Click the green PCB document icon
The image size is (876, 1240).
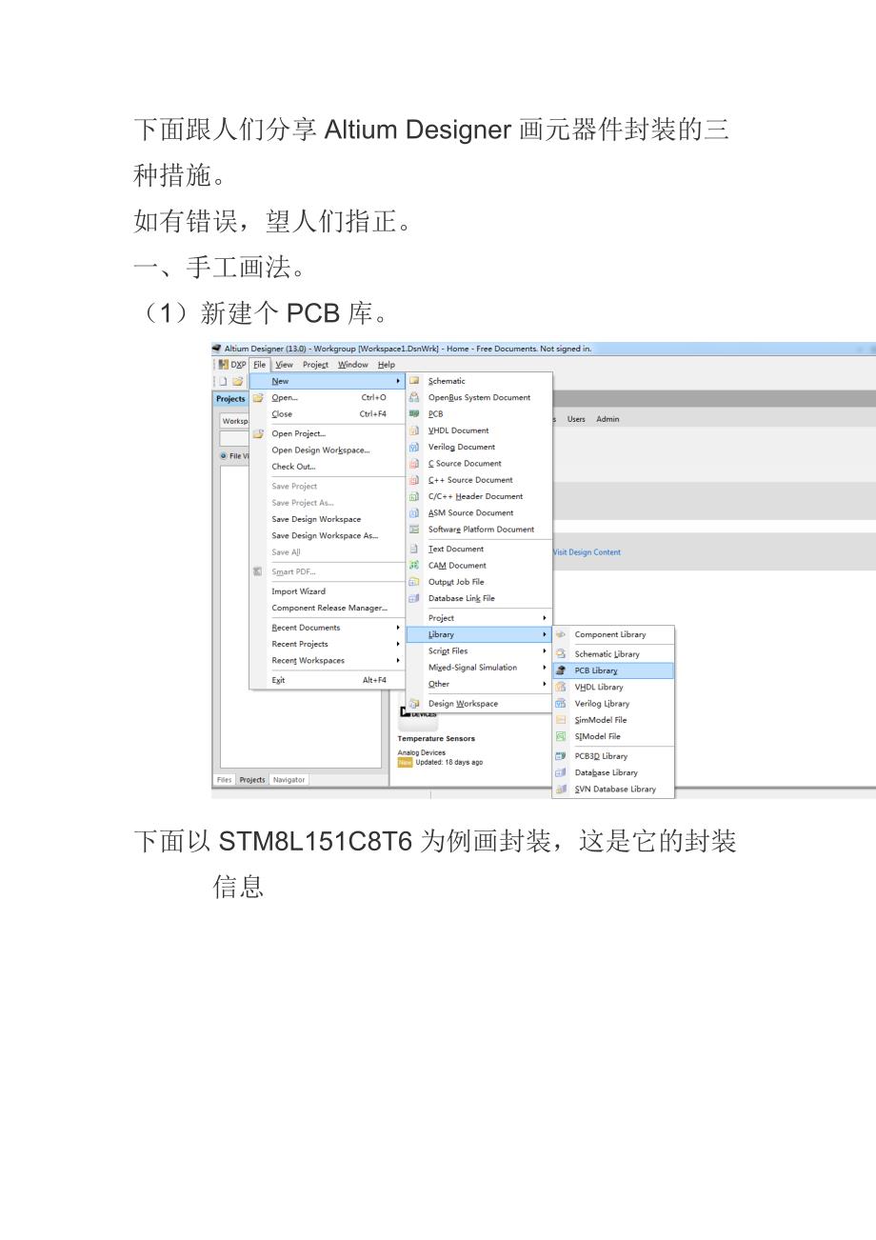414,414
